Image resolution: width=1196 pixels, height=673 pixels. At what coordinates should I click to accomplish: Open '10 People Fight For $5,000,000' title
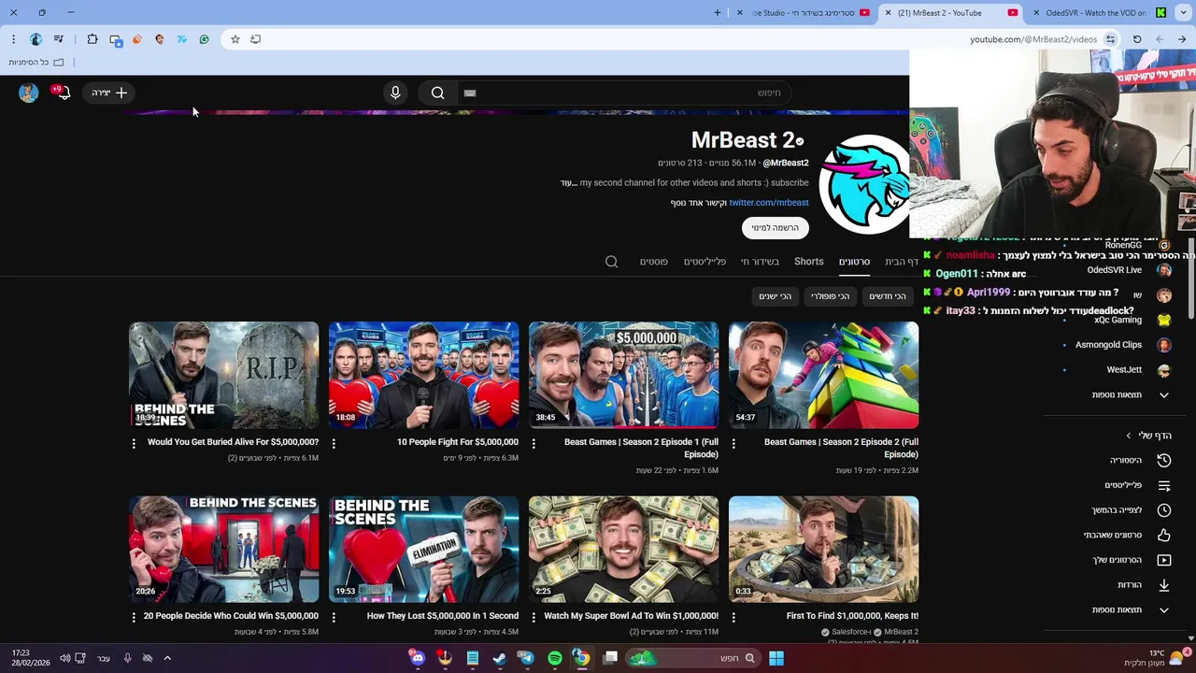click(x=458, y=442)
